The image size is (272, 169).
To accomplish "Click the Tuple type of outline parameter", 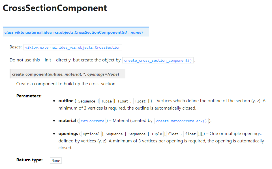I will click(x=106, y=101).
